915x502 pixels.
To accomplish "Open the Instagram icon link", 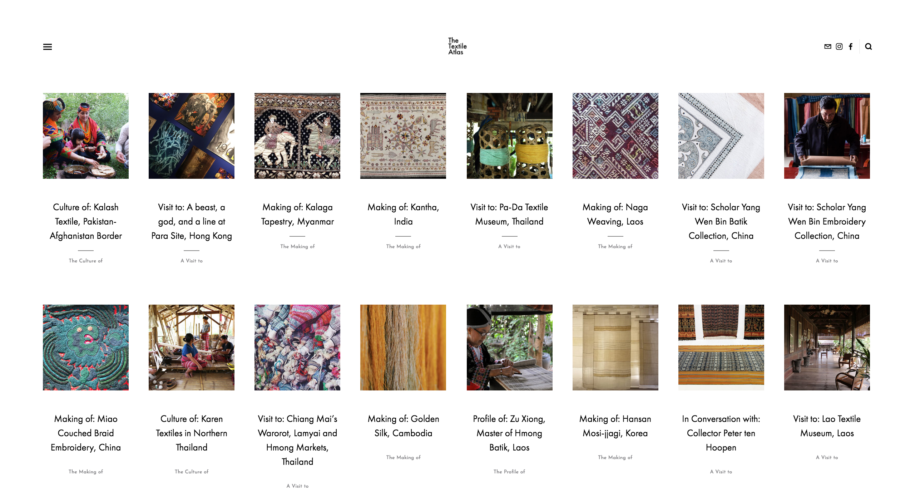I will [x=839, y=46].
